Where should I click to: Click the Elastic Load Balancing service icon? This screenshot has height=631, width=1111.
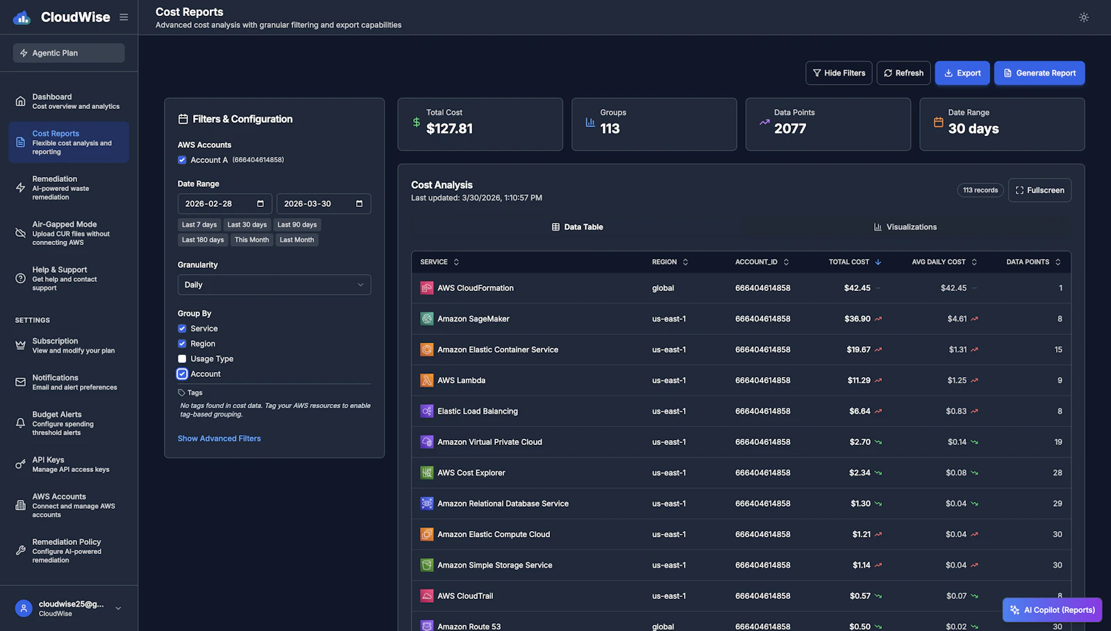(x=427, y=411)
